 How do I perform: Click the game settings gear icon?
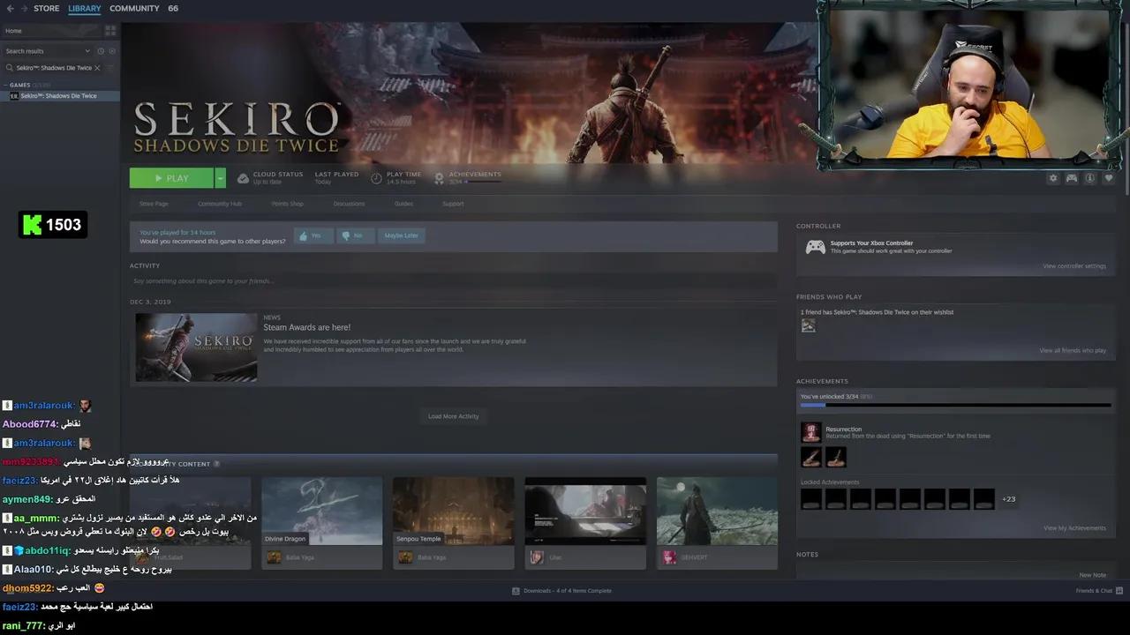point(1052,178)
